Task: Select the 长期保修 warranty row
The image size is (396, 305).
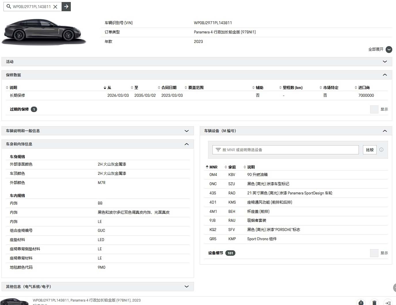Action: click(x=197, y=95)
